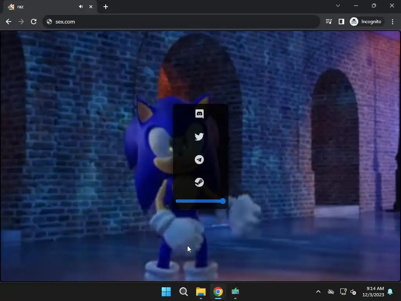This screenshot has width=401, height=301.
Task: Open the Telegram paper-plane icon
Action: point(199,160)
